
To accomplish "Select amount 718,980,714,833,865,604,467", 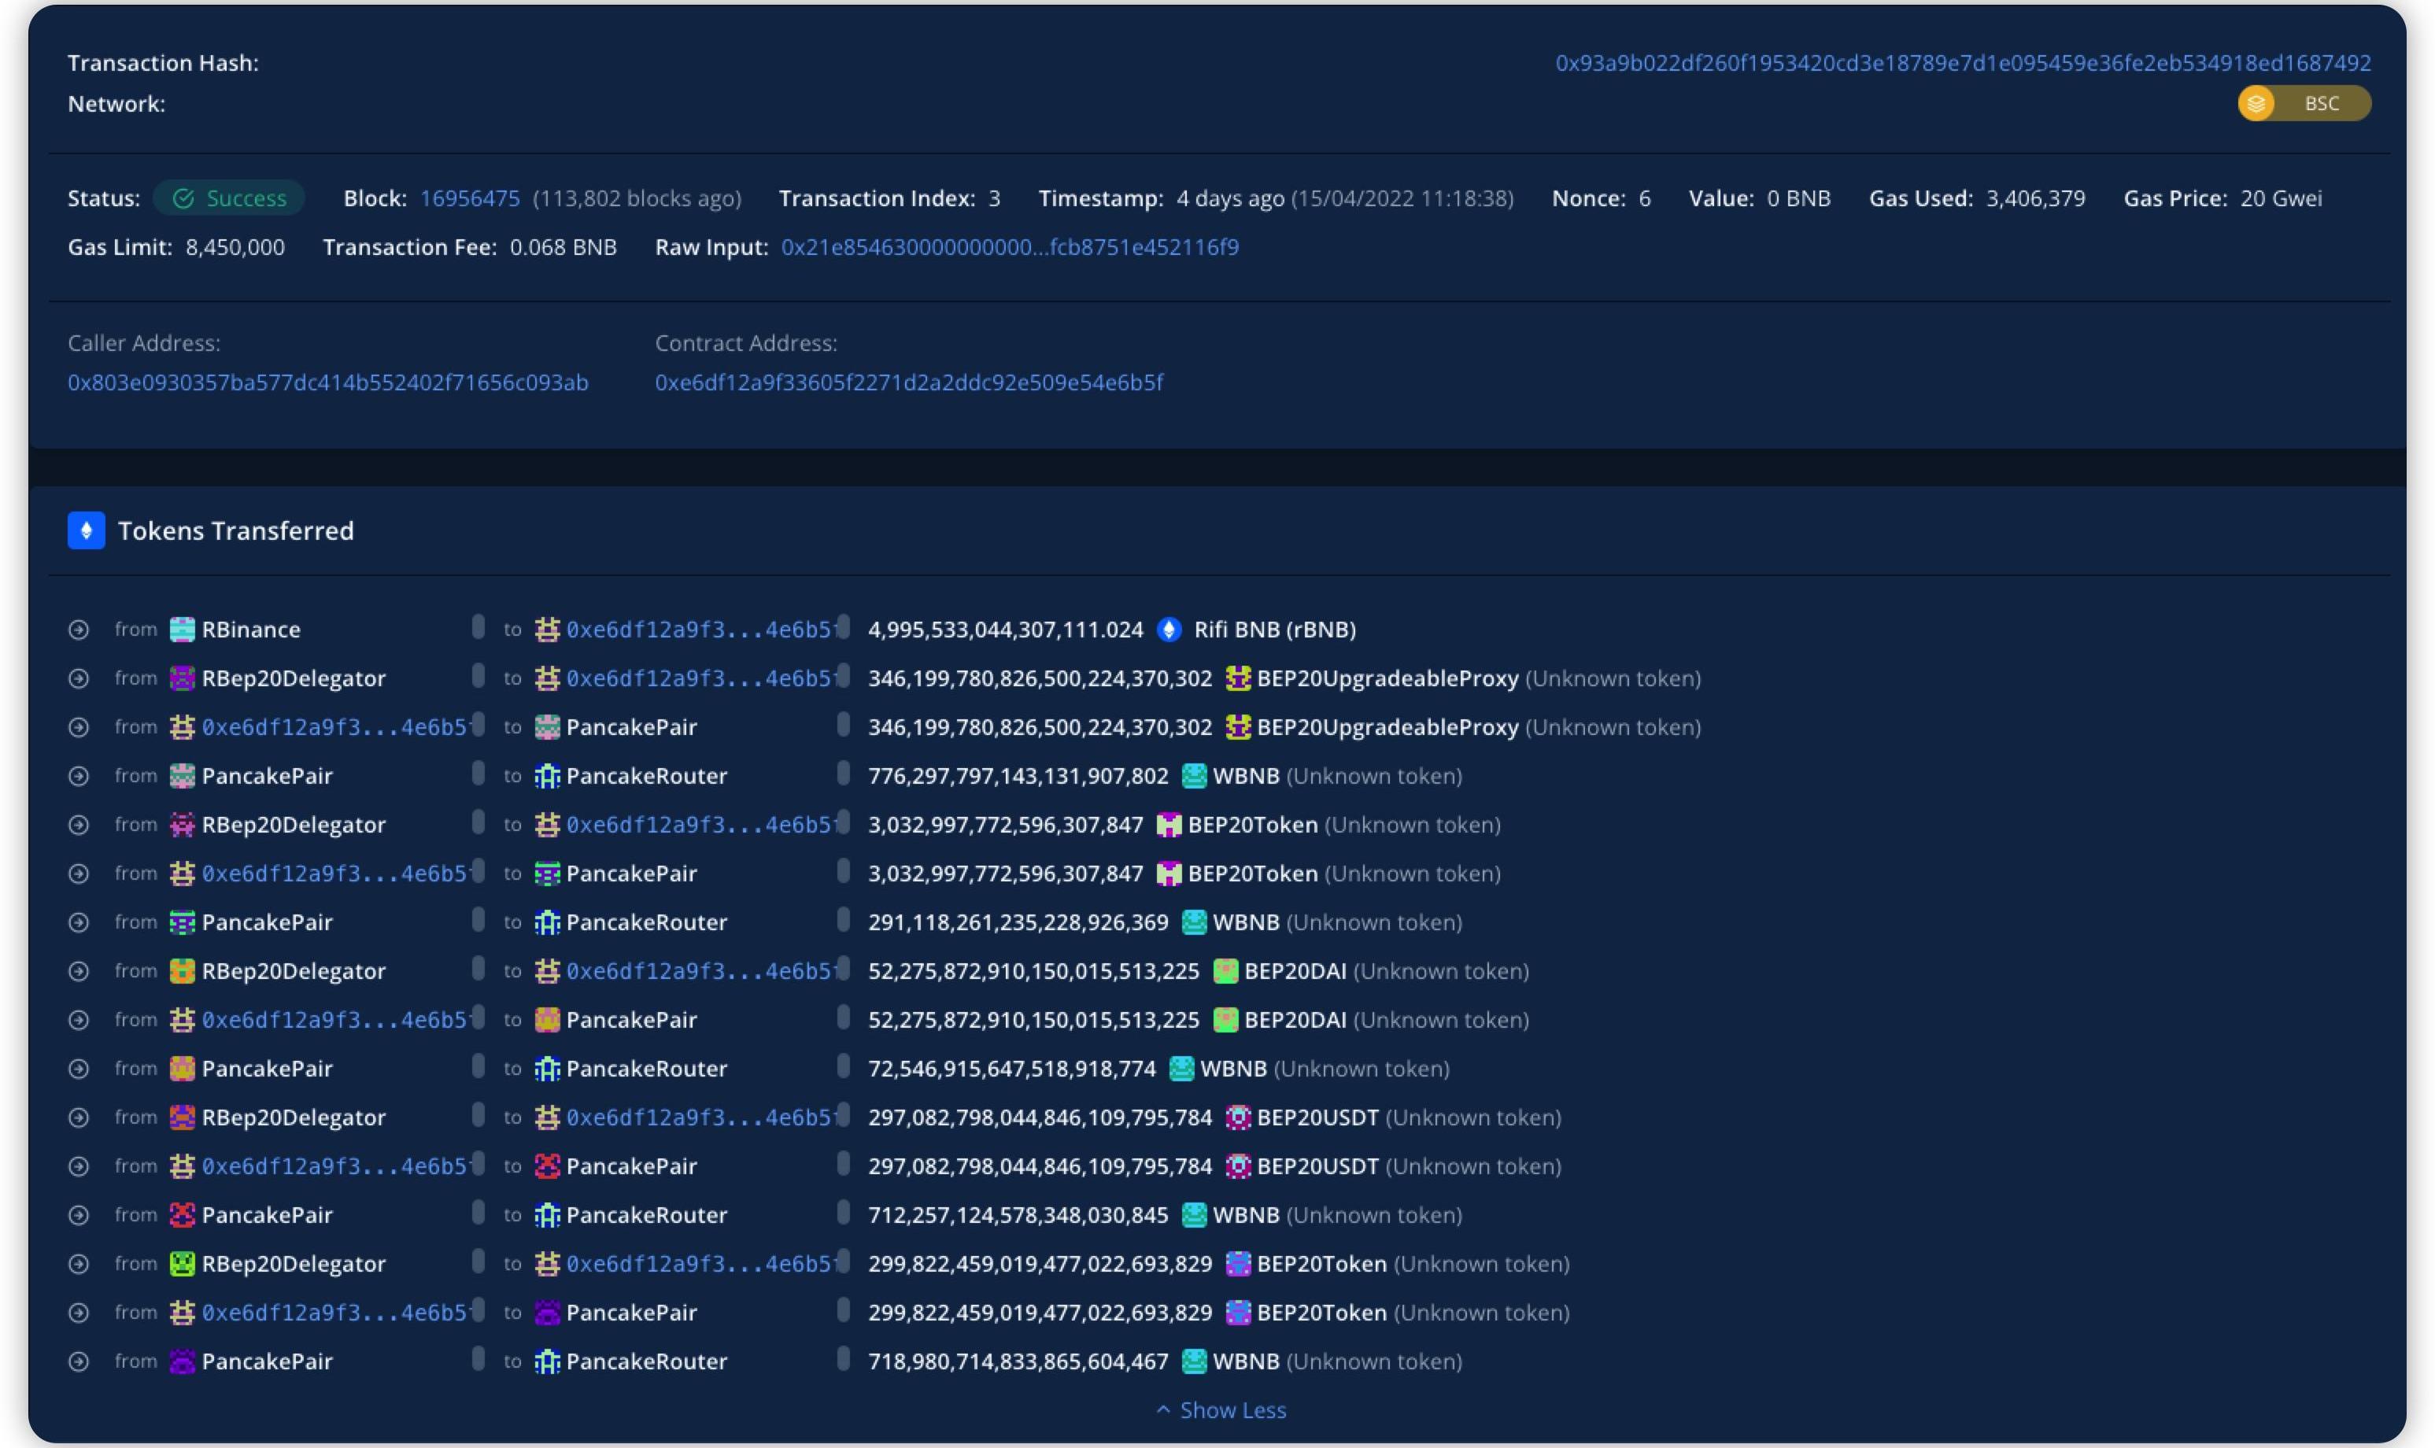I will point(1018,1361).
